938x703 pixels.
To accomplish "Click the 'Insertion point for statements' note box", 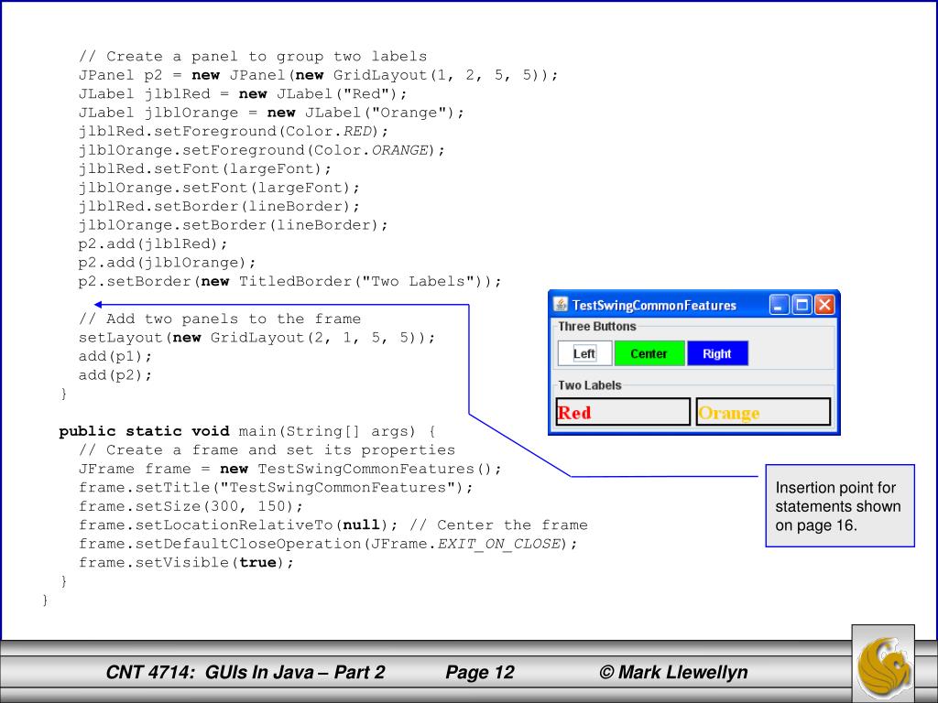I will pyautogui.click(x=840, y=505).
